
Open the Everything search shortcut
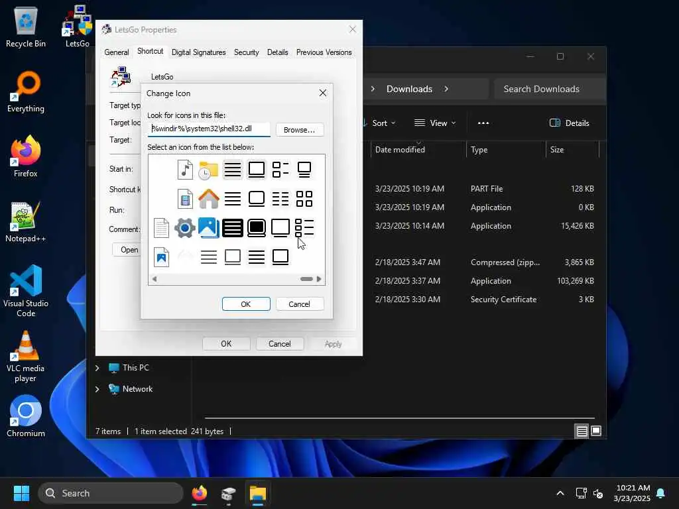(x=26, y=91)
